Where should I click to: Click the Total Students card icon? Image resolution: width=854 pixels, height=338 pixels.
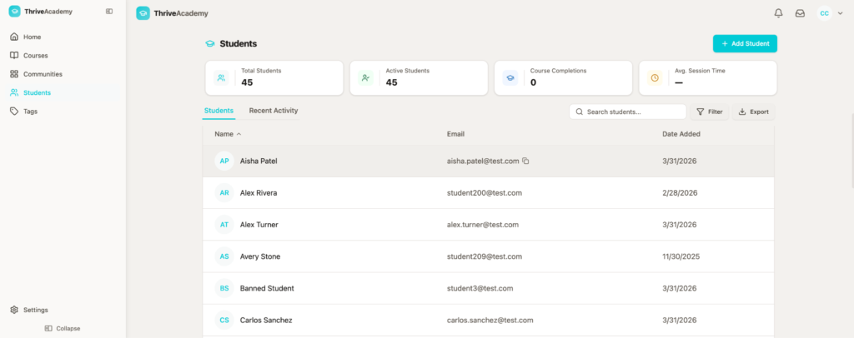coord(221,77)
